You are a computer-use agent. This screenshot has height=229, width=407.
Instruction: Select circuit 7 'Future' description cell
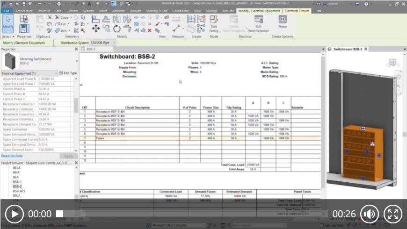(x=138, y=138)
